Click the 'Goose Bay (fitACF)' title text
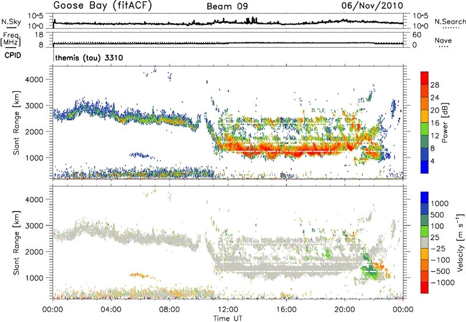 [103, 6]
